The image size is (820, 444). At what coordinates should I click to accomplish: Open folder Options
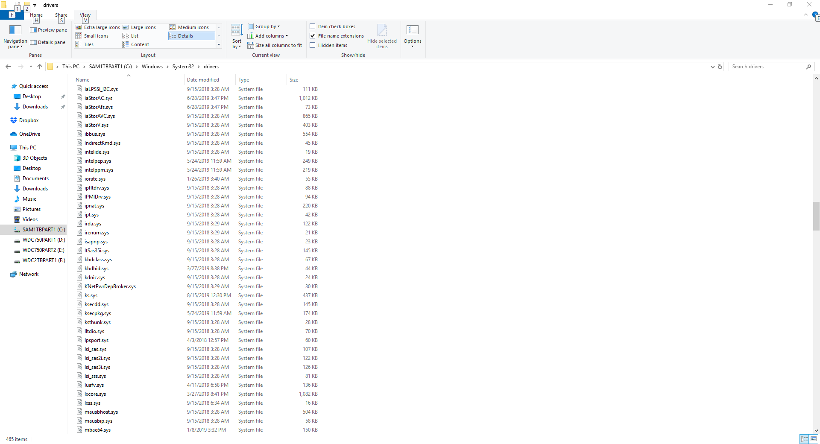pyautogui.click(x=413, y=36)
